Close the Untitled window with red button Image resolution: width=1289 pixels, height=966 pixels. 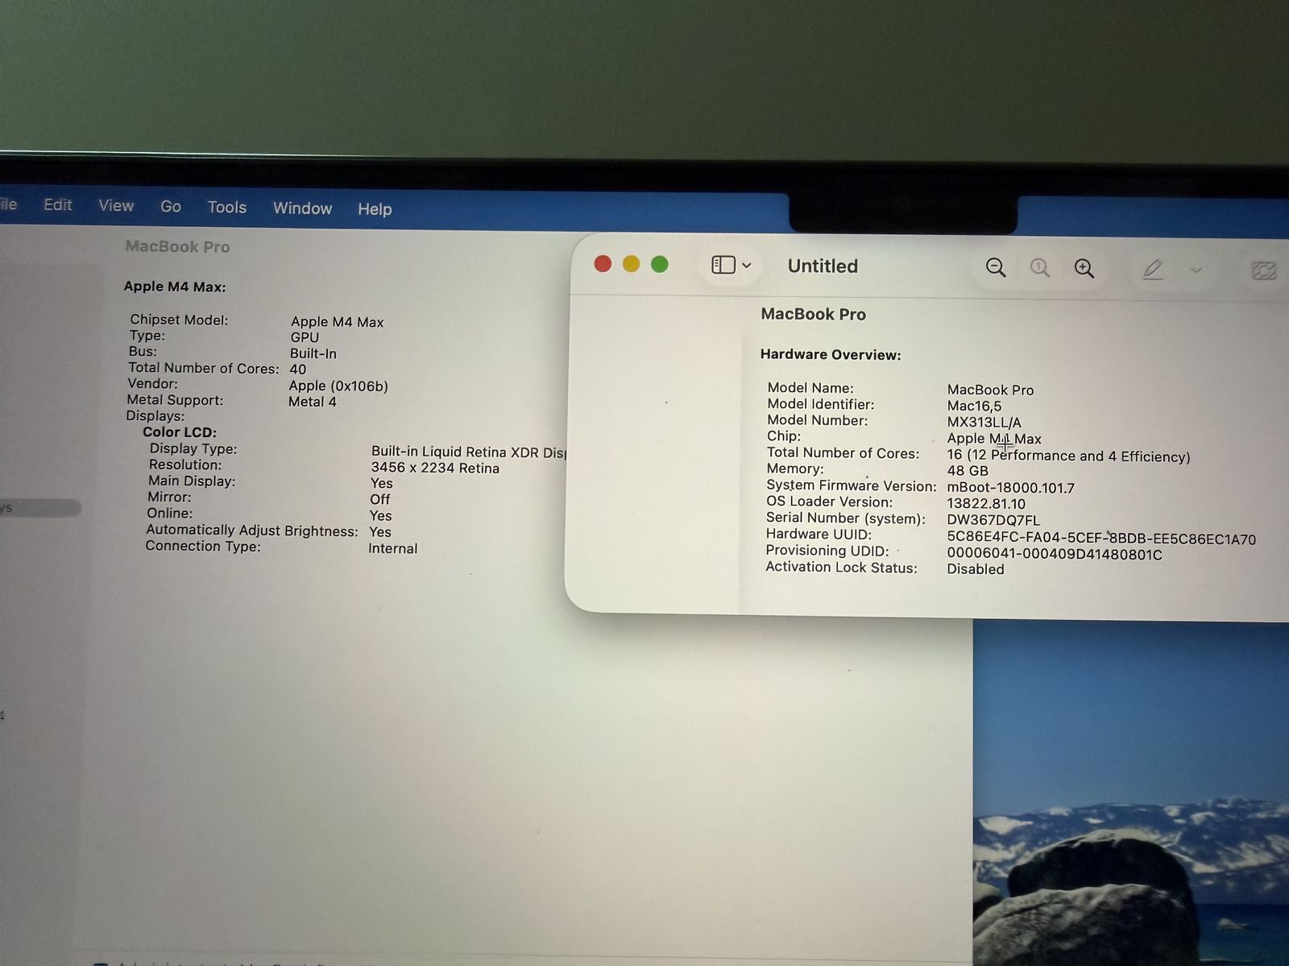(603, 264)
